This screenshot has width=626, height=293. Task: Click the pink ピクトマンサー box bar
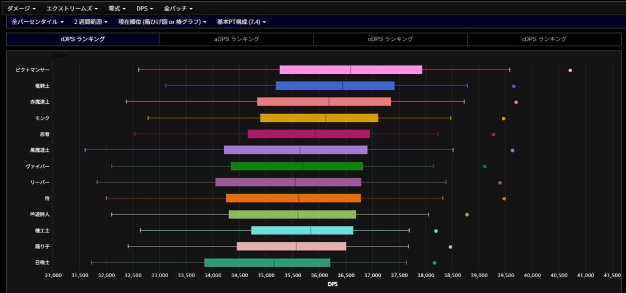(350, 70)
